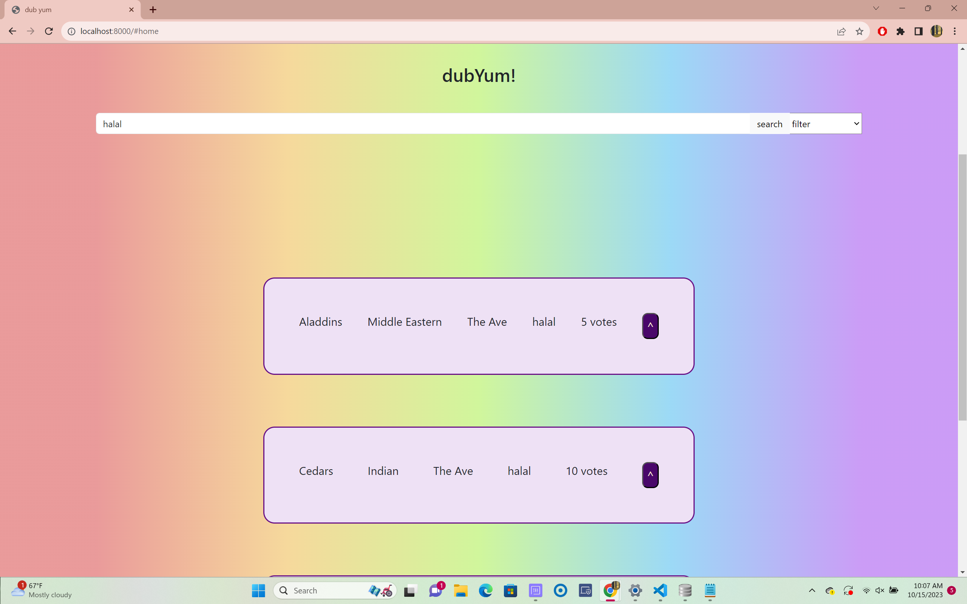Click the dubYum! heading

coord(479,75)
